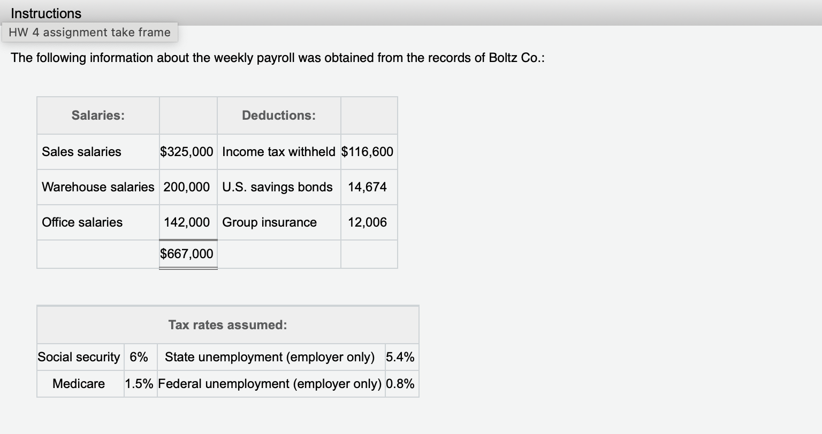Screen dimensions: 822x434
Task: Select the Warehouse salaries cell
Action: 97,187
